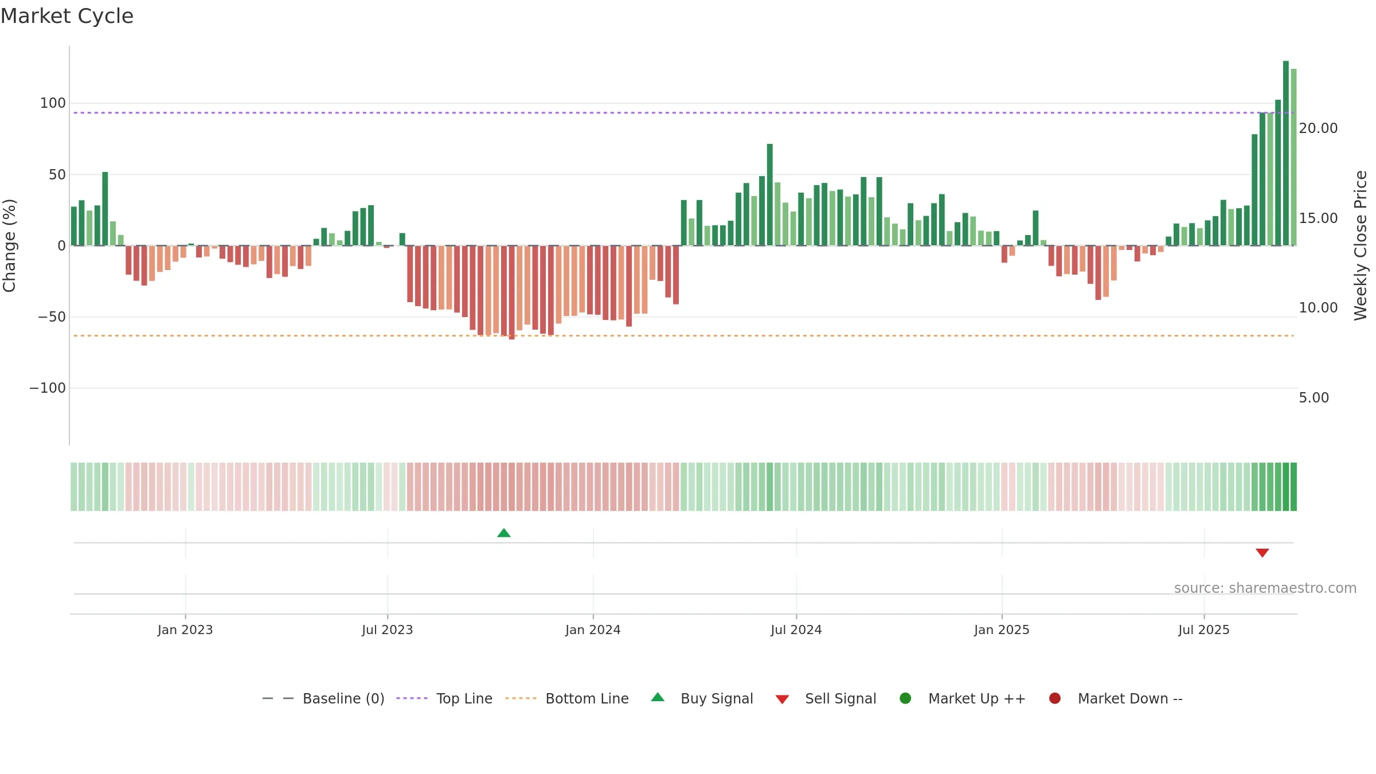
Task: Click the tall green bar peaking above 50 mid-2024
Action: [769, 195]
